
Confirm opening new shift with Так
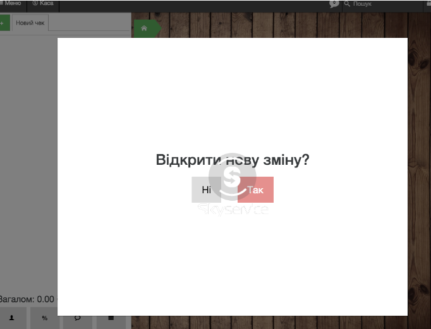click(256, 190)
